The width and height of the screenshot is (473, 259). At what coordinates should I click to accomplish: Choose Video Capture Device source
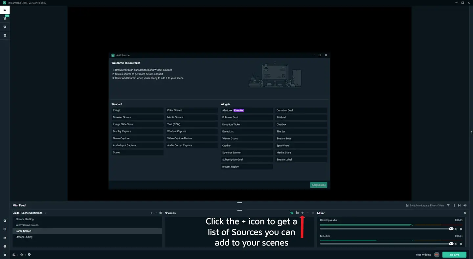click(191, 138)
